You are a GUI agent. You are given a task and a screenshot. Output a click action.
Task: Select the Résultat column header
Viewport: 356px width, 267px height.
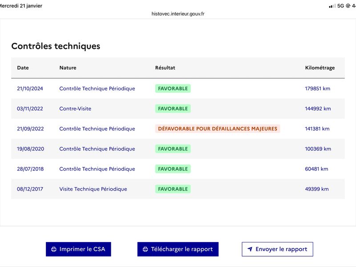tap(165, 68)
